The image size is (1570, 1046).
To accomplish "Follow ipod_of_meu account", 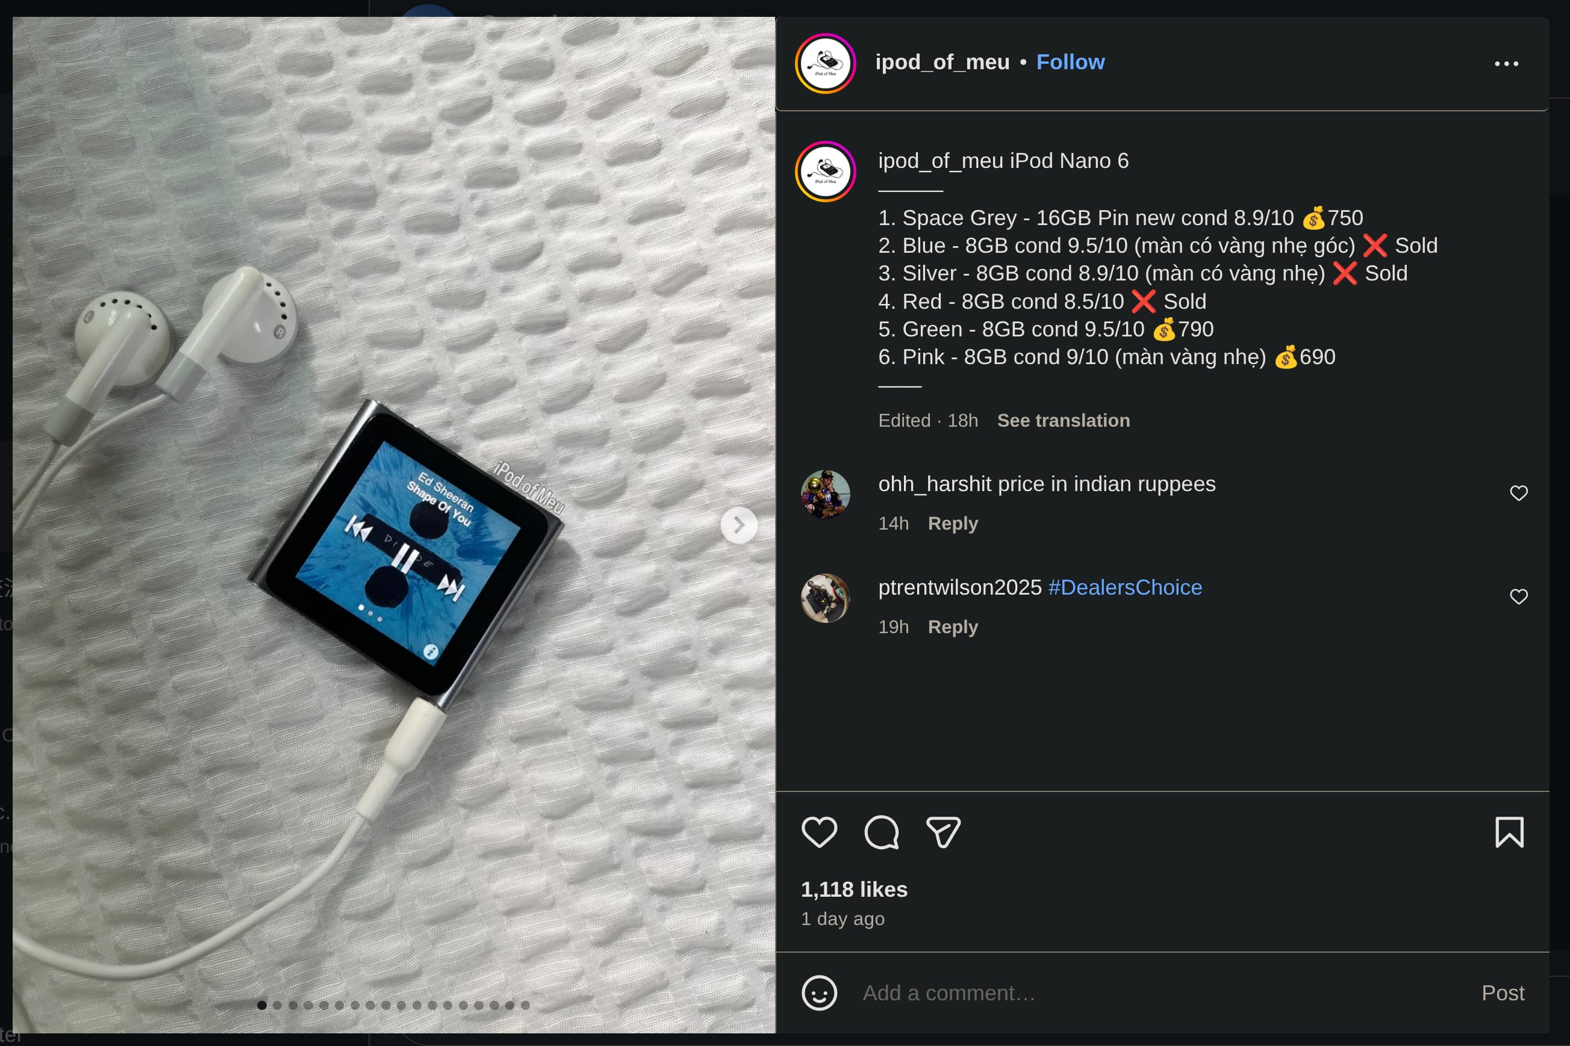I will click(x=1070, y=62).
